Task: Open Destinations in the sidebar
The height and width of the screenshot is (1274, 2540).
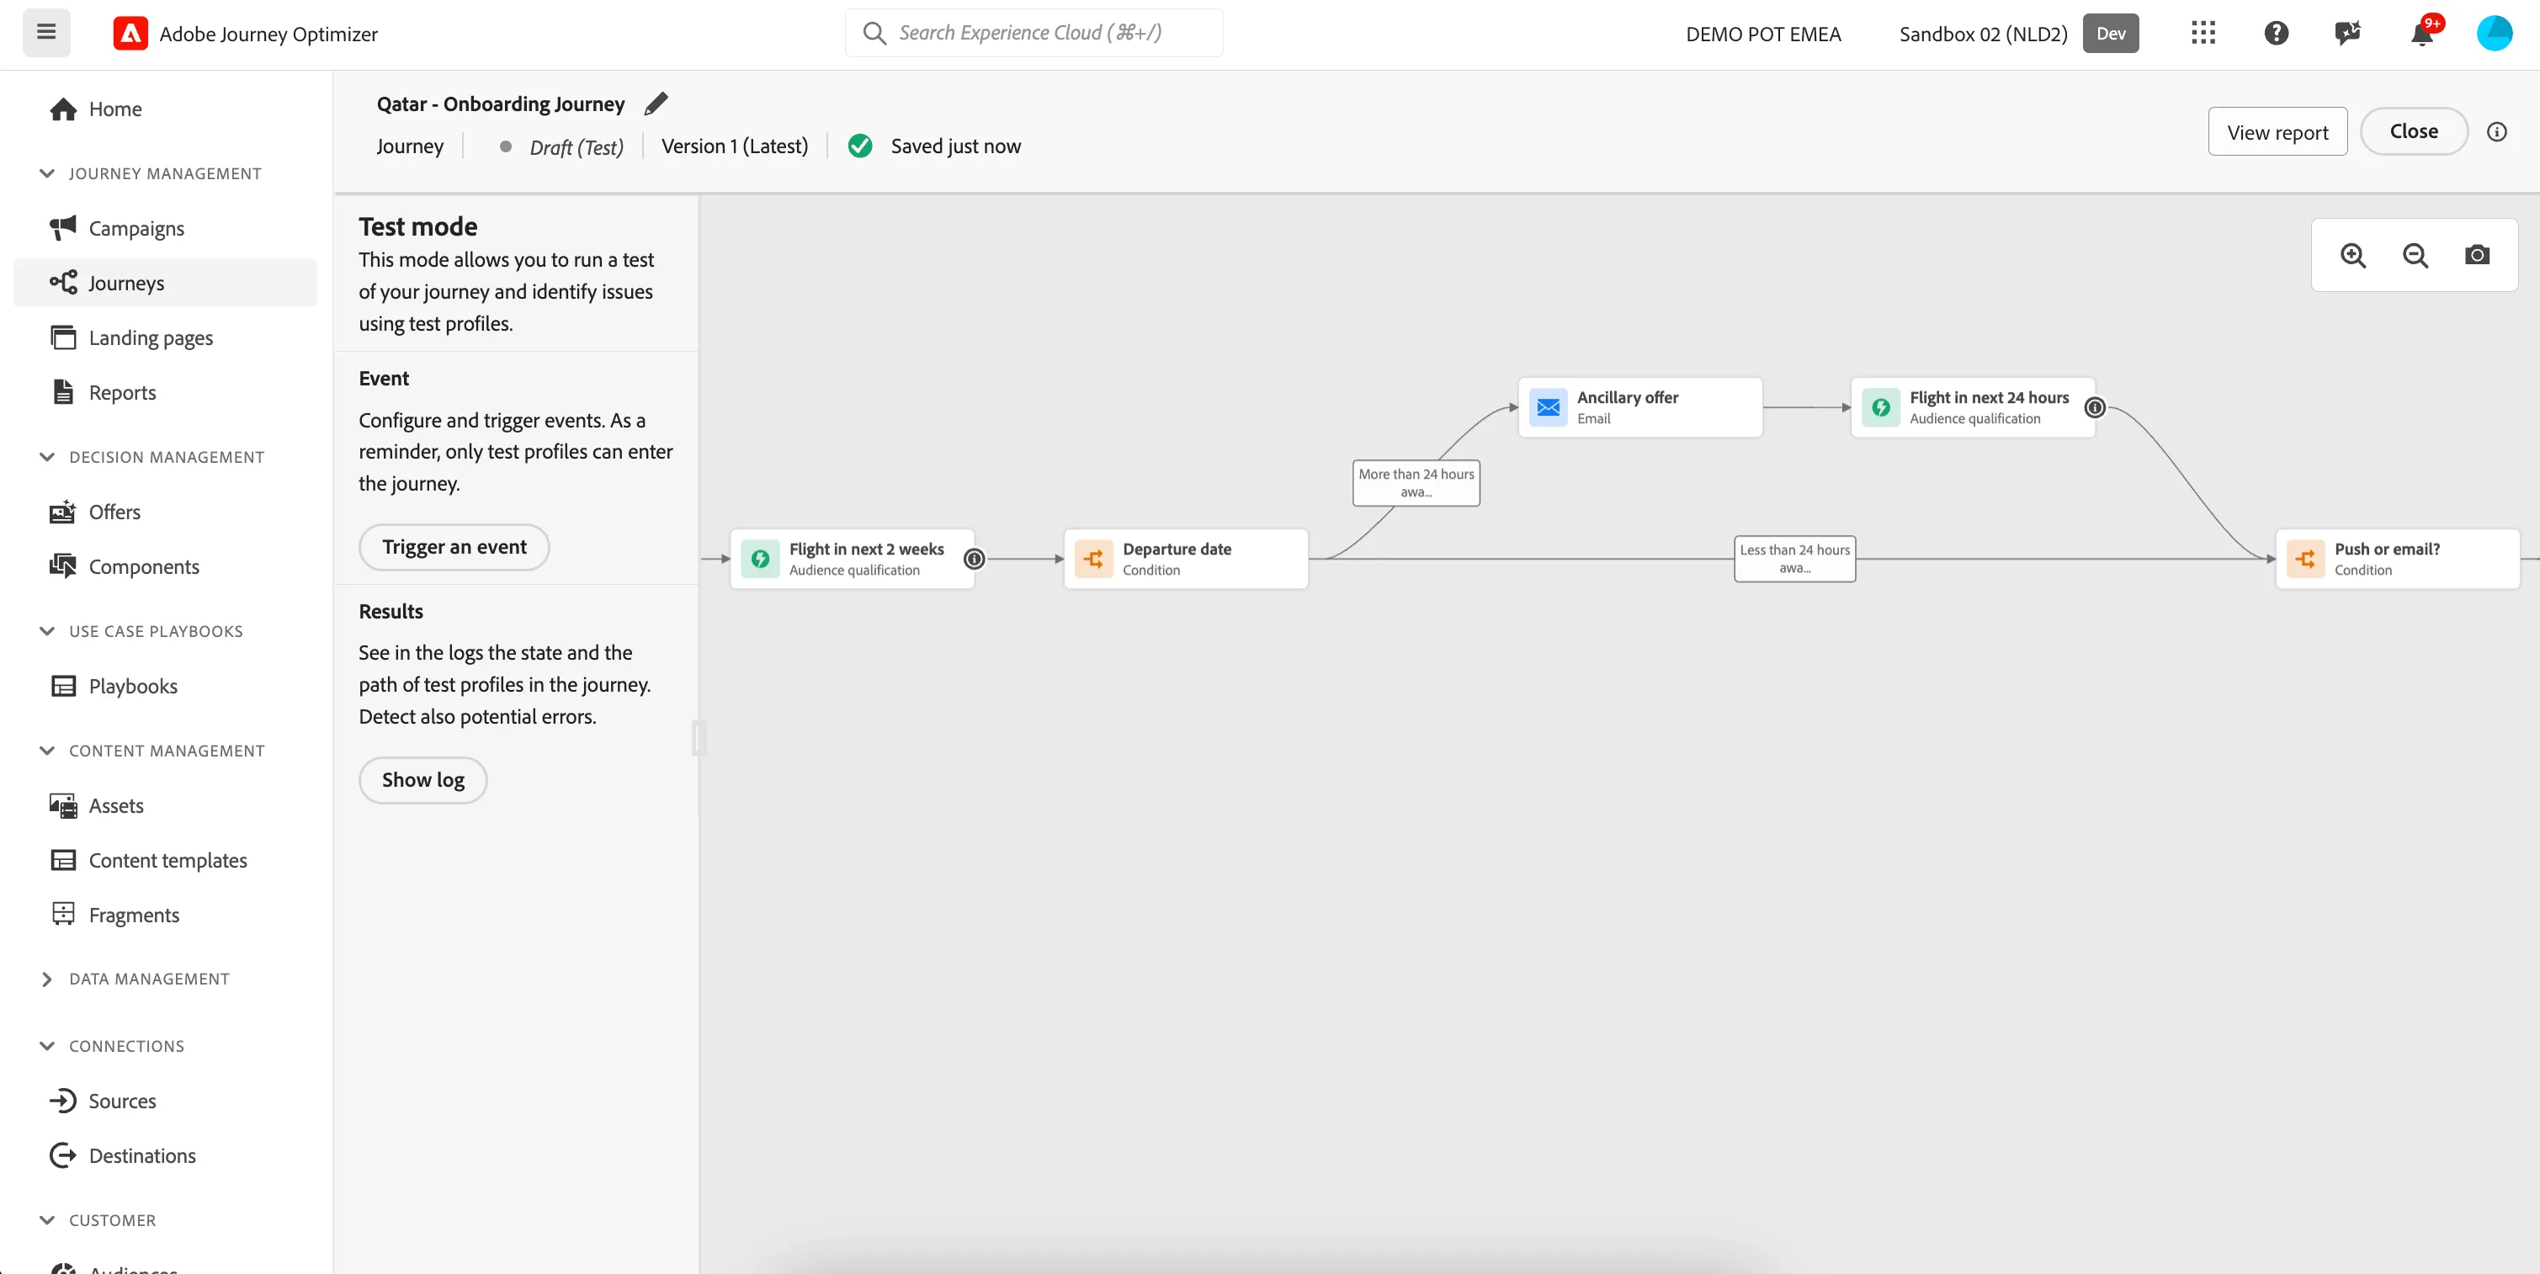Action: point(166,1155)
